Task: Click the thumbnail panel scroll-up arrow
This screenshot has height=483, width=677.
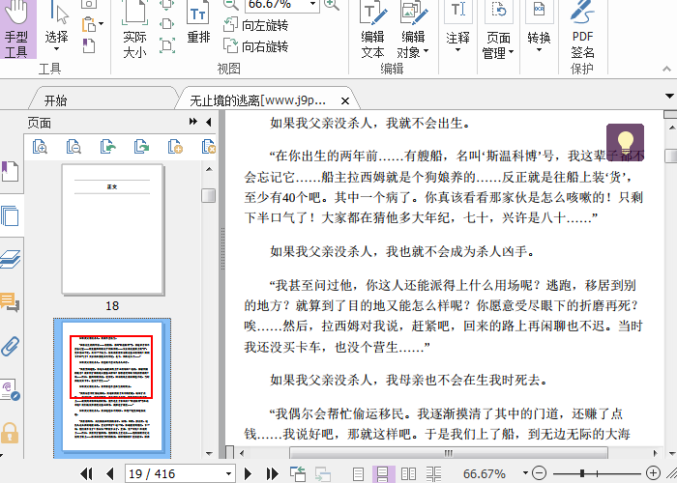Action: [x=209, y=169]
